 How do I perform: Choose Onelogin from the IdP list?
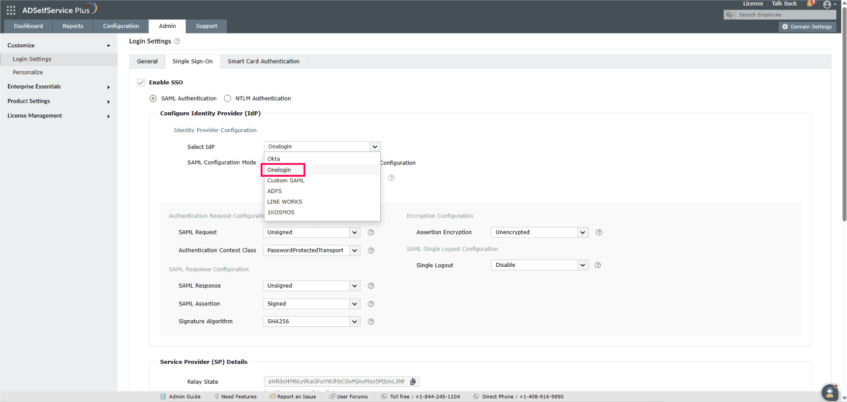point(322,170)
